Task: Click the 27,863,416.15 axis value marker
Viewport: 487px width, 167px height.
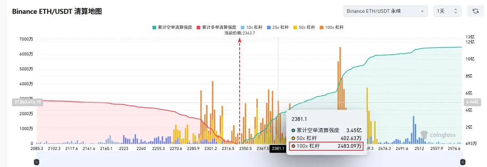Action: click(x=28, y=102)
